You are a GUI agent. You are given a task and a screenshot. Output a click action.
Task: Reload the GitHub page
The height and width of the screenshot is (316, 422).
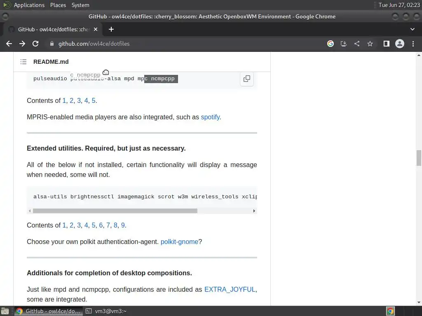(35, 44)
